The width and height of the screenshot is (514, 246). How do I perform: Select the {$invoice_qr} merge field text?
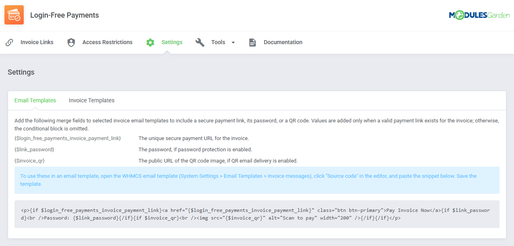click(29, 161)
